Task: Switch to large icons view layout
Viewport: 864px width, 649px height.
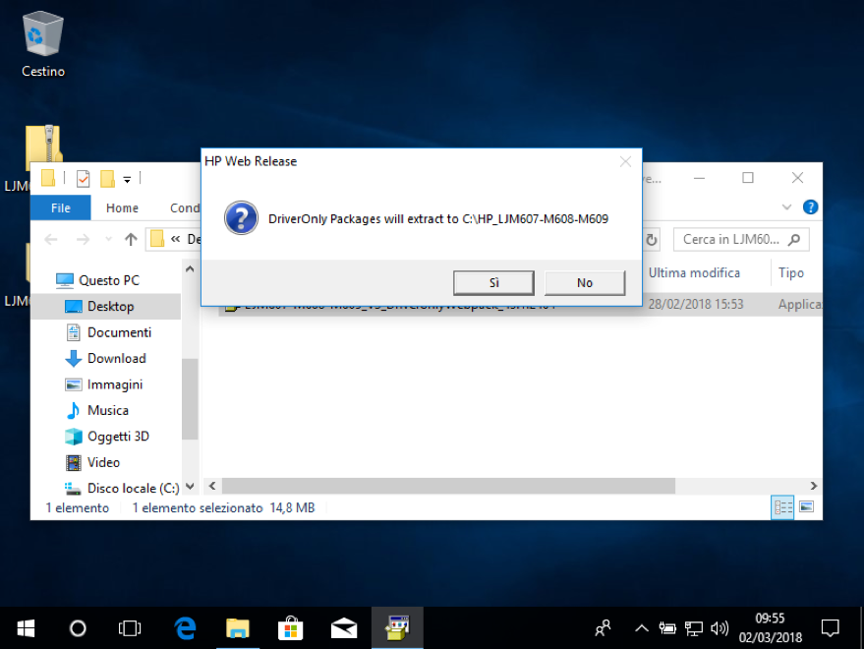Action: pos(806,506)
